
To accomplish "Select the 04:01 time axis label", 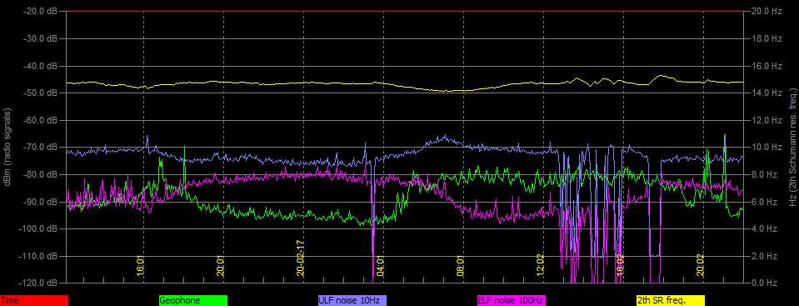I will (x=380, y=266).
